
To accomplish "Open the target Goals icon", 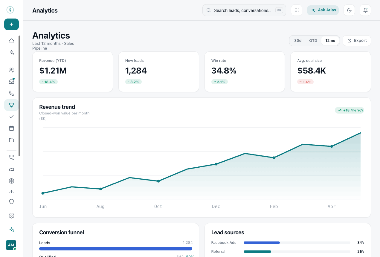I will pos(11,181).
